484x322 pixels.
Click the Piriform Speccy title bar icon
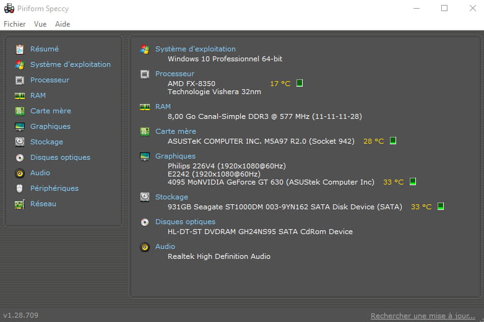(9, 9)
